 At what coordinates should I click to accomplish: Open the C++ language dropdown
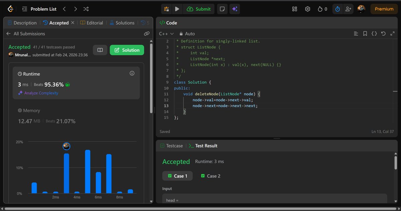[166, 33]
